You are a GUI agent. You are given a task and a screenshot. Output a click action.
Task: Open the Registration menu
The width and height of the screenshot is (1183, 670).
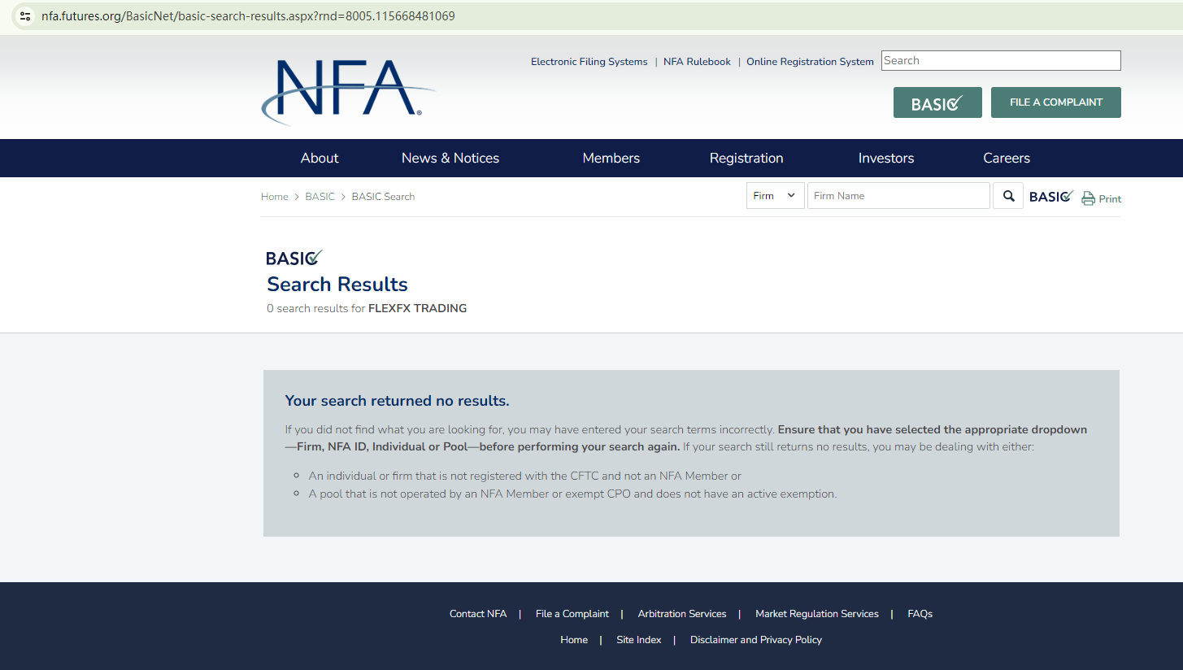point(746,159)
